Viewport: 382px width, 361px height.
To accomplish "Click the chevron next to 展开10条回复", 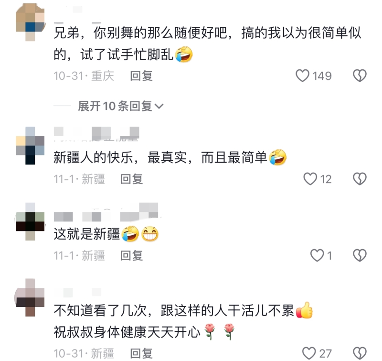I will click(159, 106).
